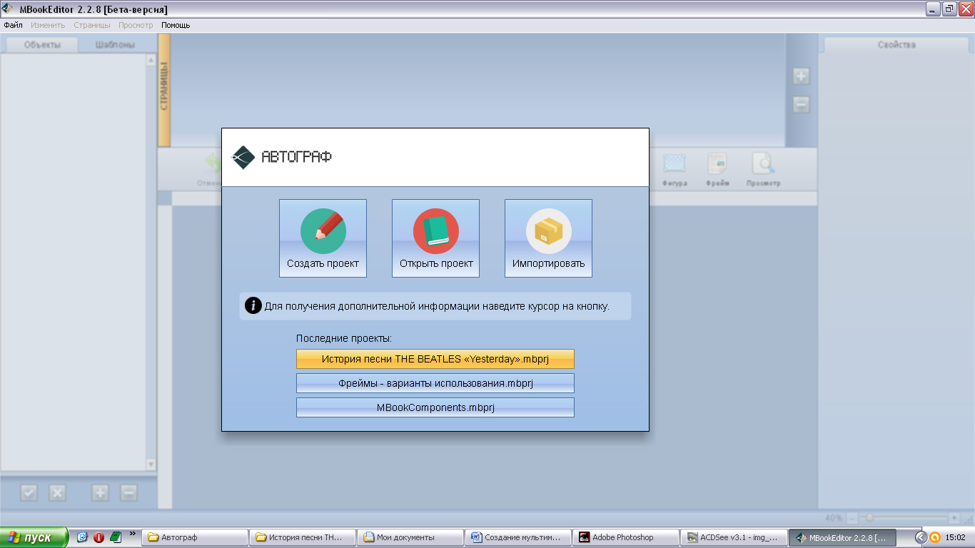
Task: Open recent project История песни THE BEATLES Yesterday
Action: (x=435, y=359)
